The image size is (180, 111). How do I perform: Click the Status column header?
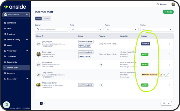(x=144, y=36)
